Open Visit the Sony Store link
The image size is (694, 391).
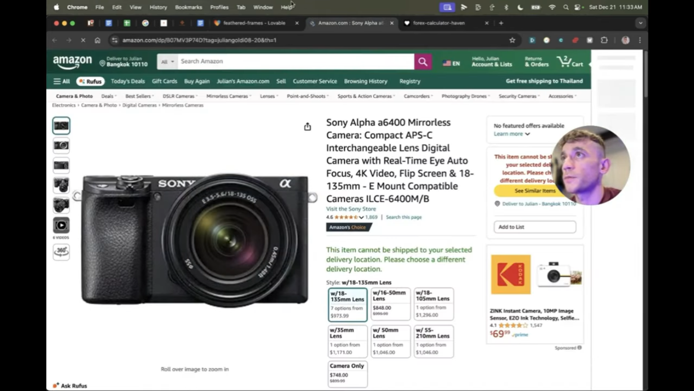(351, 209)
